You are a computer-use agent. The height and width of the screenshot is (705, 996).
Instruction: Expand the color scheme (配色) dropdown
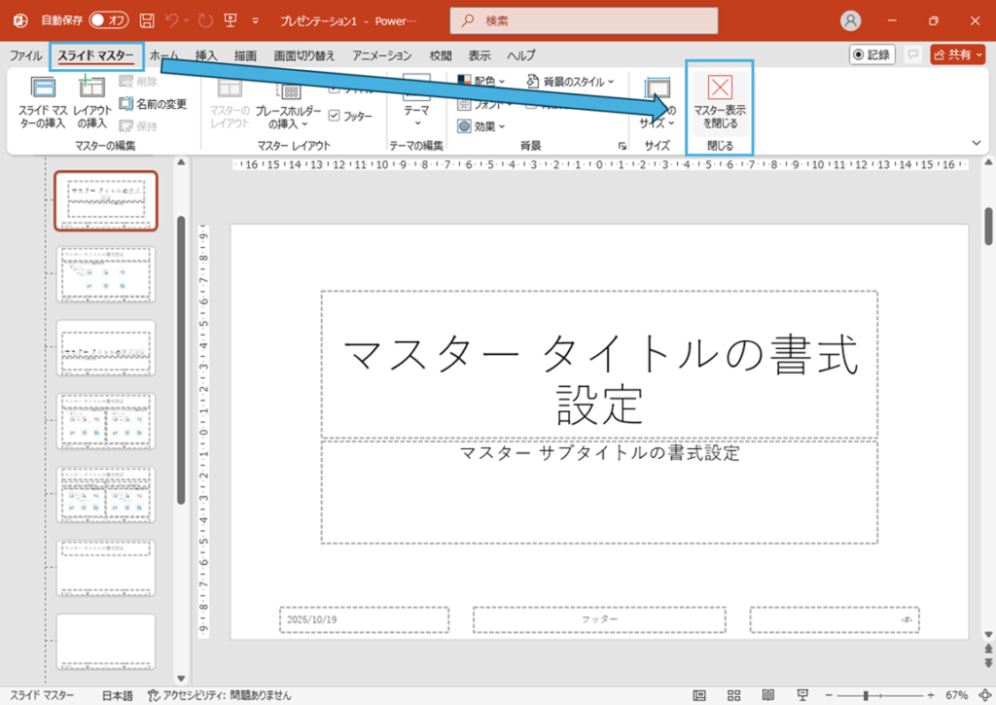pos(481,82)
